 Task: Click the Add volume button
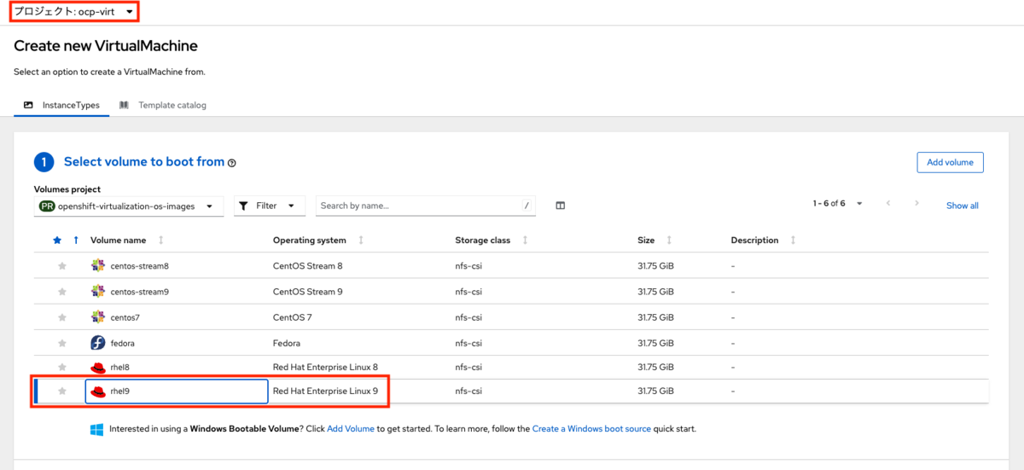[950, 162]
